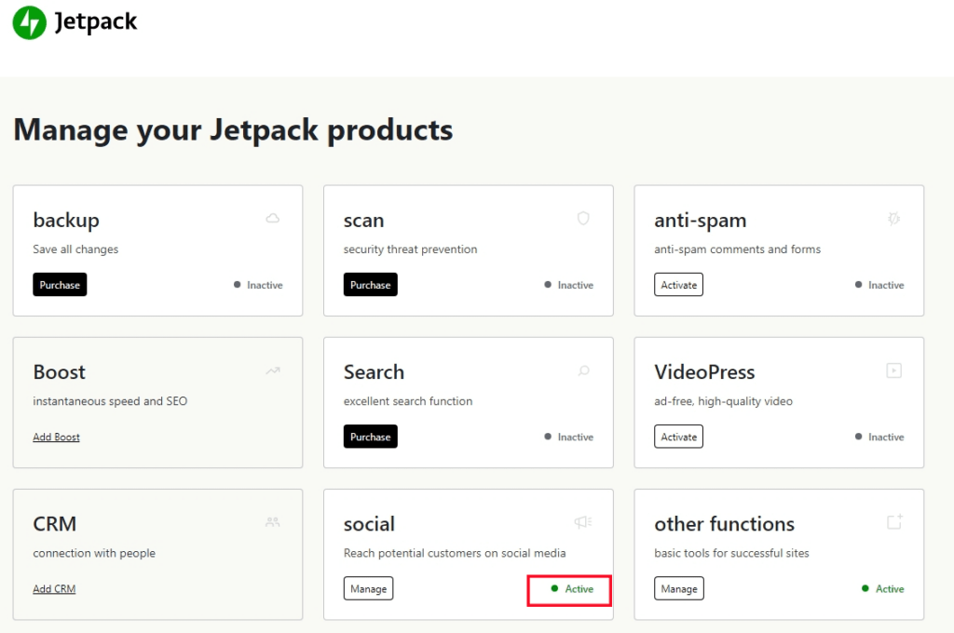Click the 'VideoPress' card title
Viewport: 954px width, 633px height.
pos(704,371)
